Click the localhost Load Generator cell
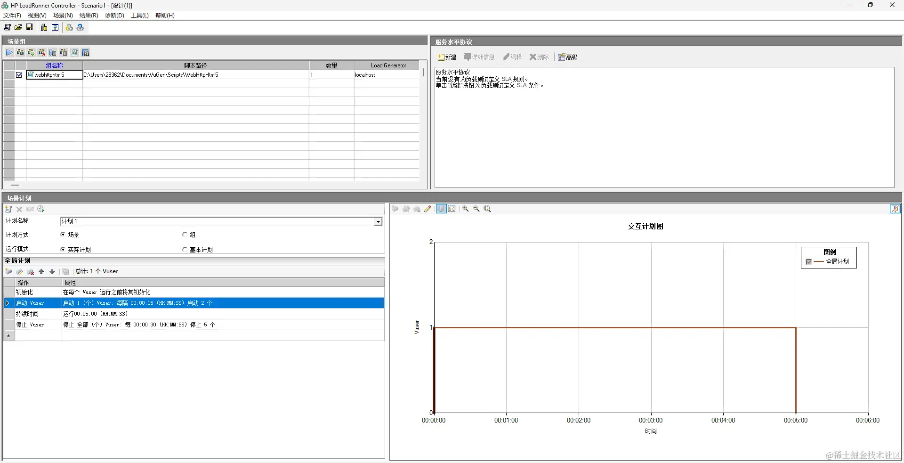904x463 pixels. (387, 75)
